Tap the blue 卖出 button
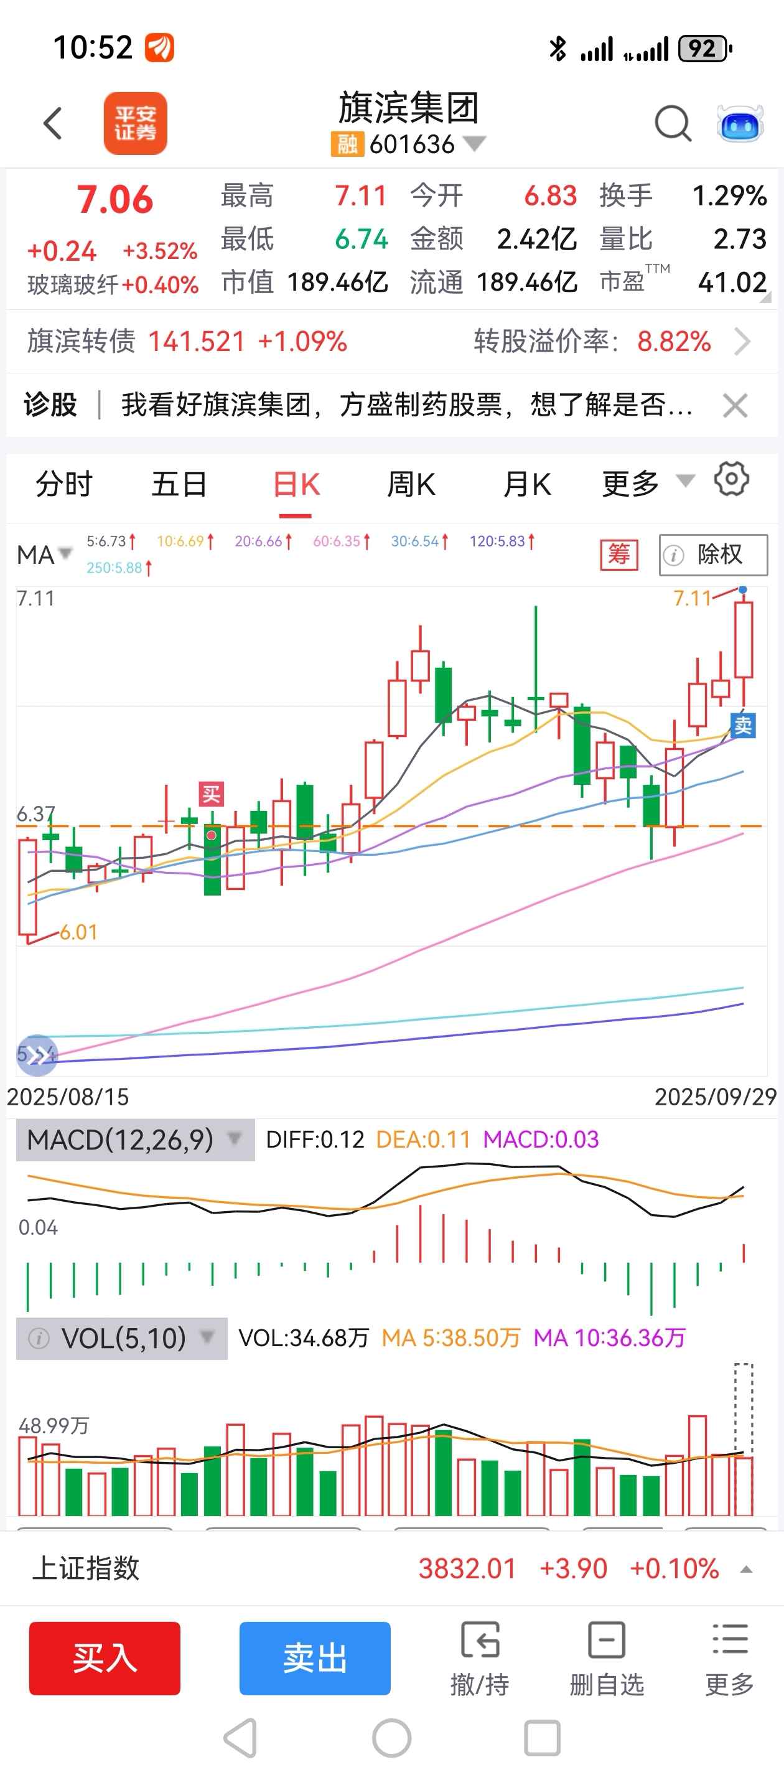The image size is (784, 1770). (x=315, y=1658)
